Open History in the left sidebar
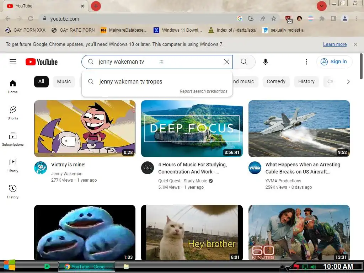364x273 pixels. (13, 192)
